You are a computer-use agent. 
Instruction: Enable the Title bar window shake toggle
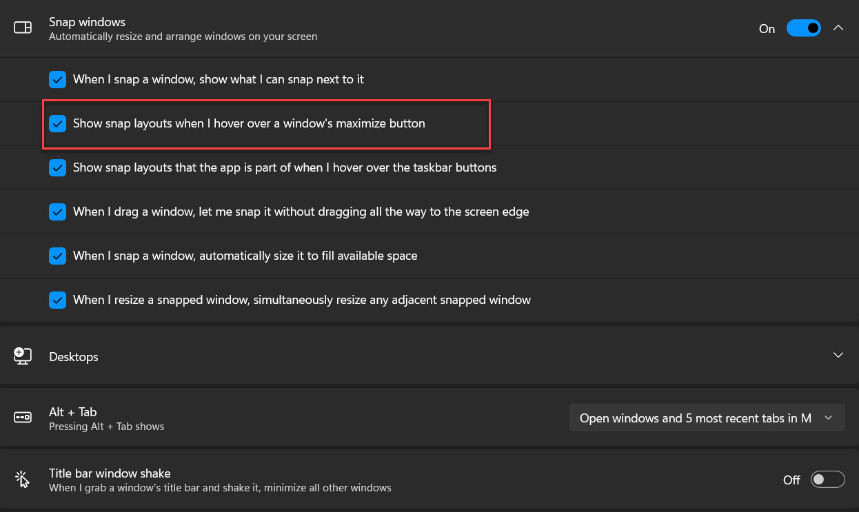tap(827, 480)
